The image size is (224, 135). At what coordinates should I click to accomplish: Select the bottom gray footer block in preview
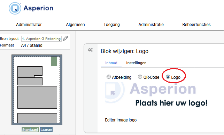coord(37,118)
